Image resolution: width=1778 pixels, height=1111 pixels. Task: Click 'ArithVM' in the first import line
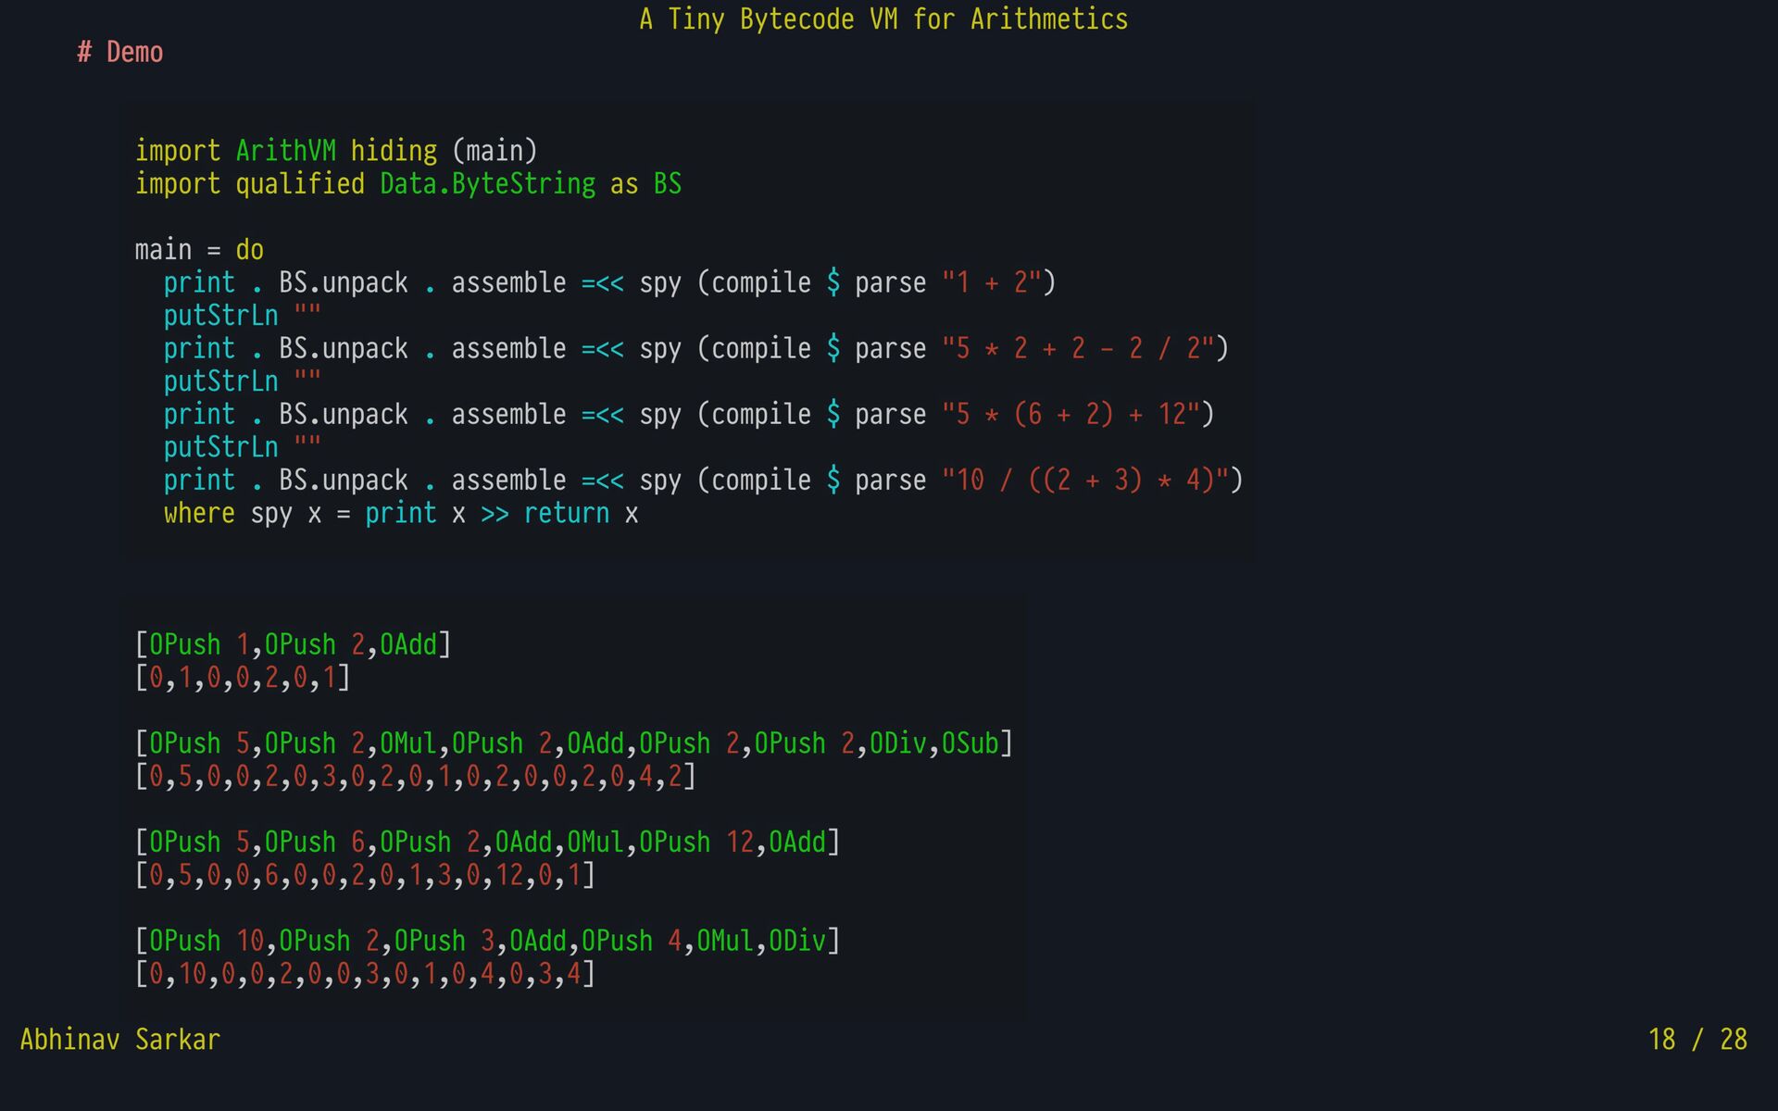point(285,151)
